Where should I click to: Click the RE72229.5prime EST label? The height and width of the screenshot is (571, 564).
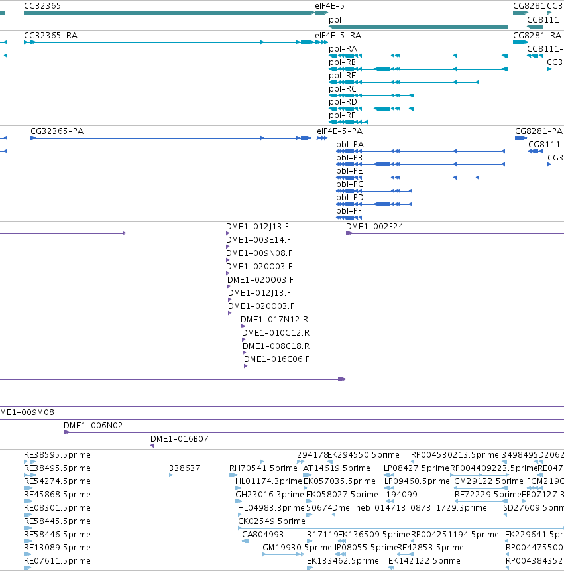click(488, 495)
